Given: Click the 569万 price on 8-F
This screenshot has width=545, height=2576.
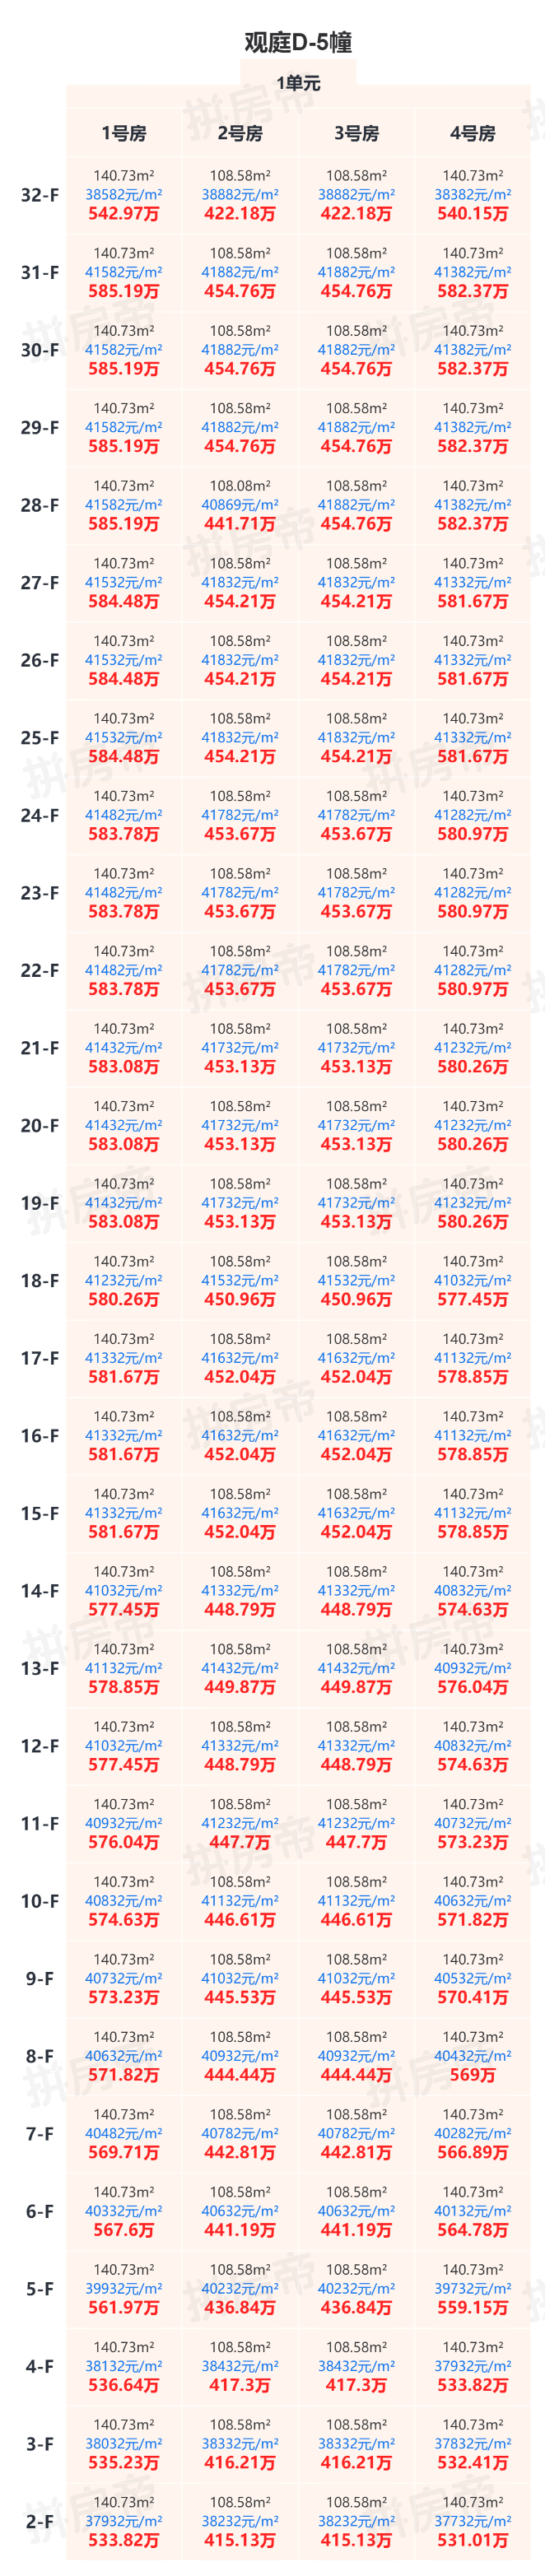Looking at the screenshot, I should pyautogui.click(x=472, y=2075).
